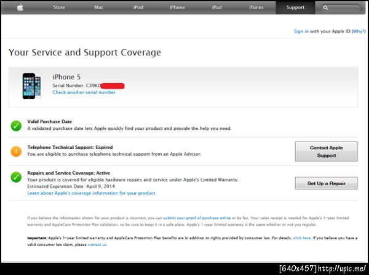Click the iPhone 5 product image
The width and height of the screenshot is (369, 275).
click(31, 86)
